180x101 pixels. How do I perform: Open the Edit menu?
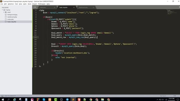[x=5, y=4]
